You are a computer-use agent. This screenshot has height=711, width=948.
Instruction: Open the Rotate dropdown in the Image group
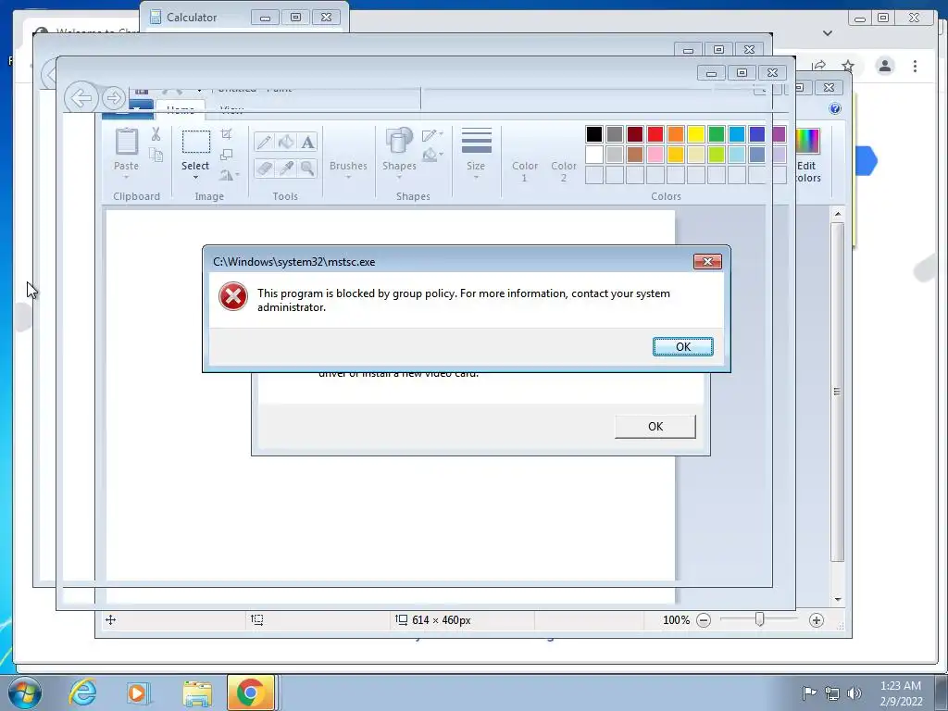[230, 175]
